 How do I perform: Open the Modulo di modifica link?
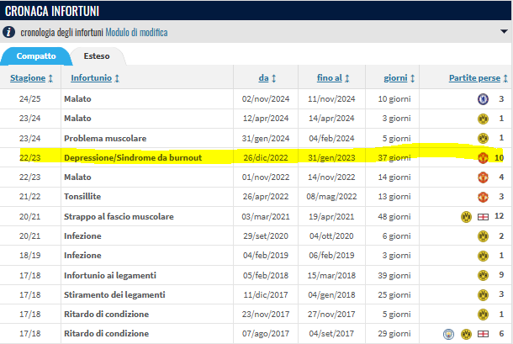tap(136, 33)
